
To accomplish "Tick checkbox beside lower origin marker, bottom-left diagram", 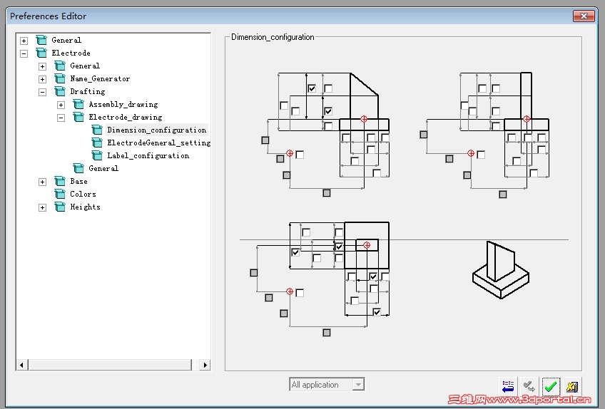I will click(300, 293).
